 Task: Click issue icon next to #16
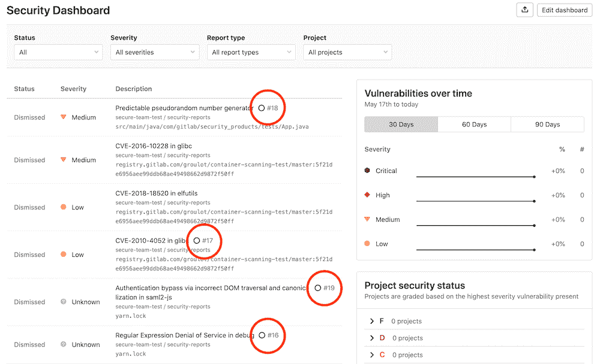click(x=262, y=335)
